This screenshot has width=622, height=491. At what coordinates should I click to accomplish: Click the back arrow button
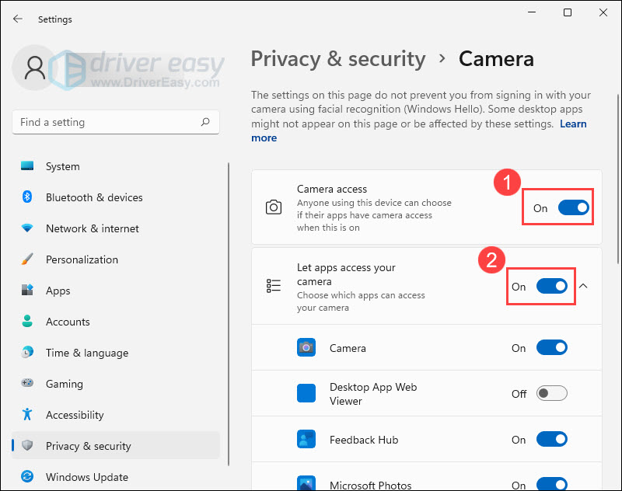[17, 19]
